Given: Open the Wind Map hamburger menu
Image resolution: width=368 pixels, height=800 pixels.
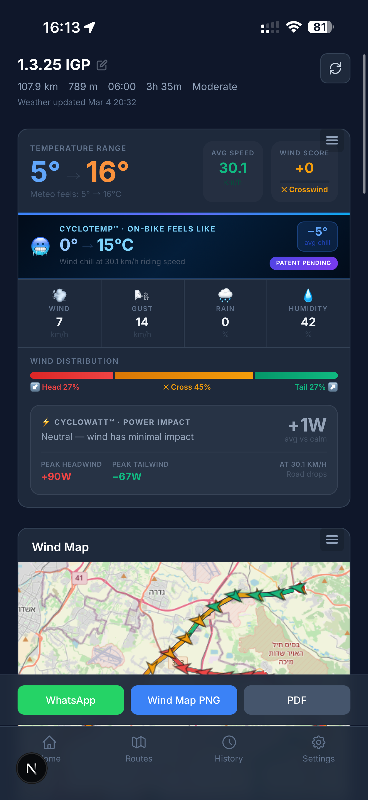Looking at the screenshot, I should click(332, 540).
